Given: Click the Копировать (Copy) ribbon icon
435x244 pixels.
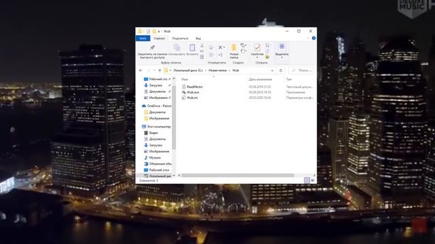Looking at the screenshot, I should [x=177, y=47].
